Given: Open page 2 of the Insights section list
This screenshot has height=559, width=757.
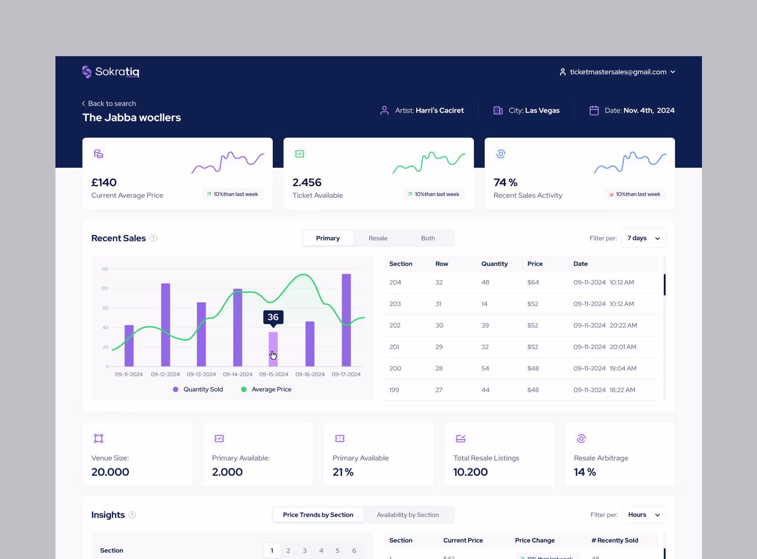Looking at the screenshot, I should [x=288, y=550].
